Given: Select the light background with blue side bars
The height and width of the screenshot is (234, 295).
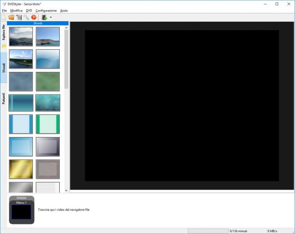Looking at the screenshot, I should click(21, 124).
